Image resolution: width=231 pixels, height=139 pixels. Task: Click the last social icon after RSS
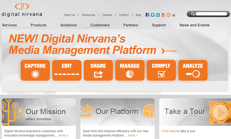tap(174, 15)
